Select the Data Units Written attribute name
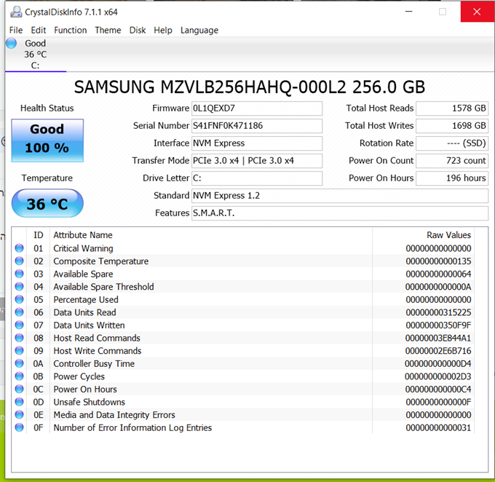Screen dimensions: 495x482 pos(89,325)
